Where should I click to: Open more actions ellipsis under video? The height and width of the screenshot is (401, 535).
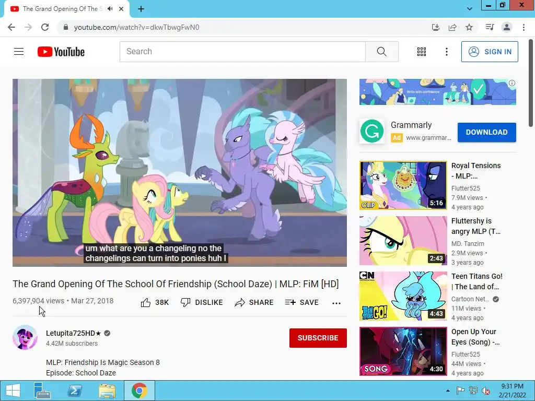click(x=336, y=303)
